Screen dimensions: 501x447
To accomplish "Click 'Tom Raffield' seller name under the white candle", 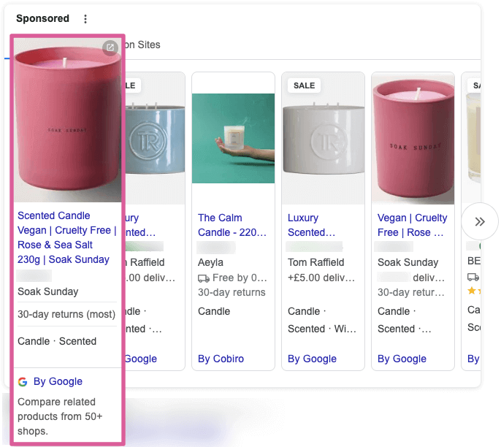I will 315,262.
